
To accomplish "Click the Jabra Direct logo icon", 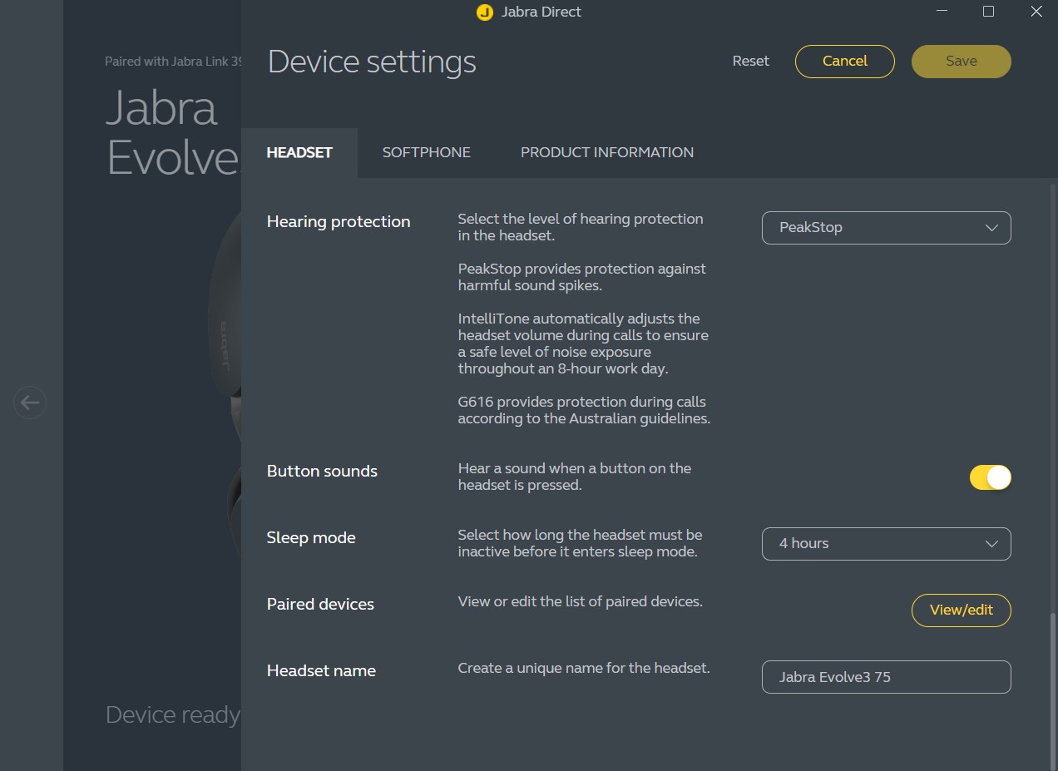I will click(484, 12).
